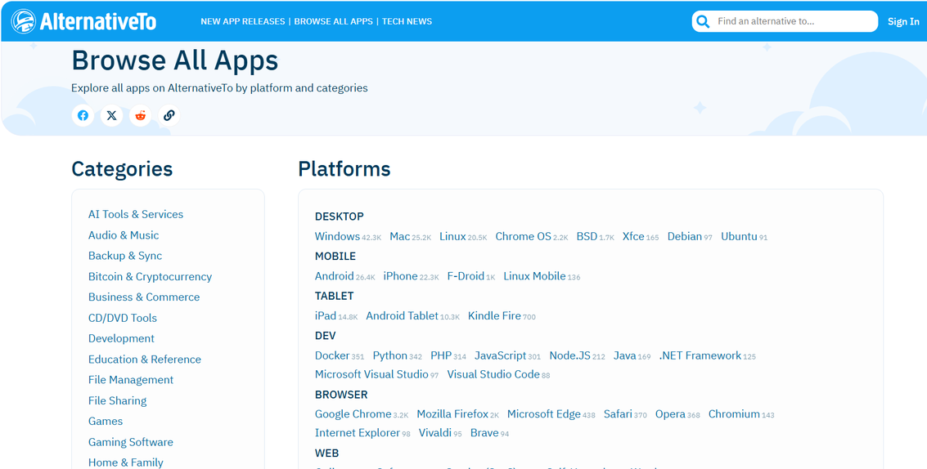The width and height of the screenshot is (927, 469).
Task: Browse Vivaldi apps
Action: point(435,433)
